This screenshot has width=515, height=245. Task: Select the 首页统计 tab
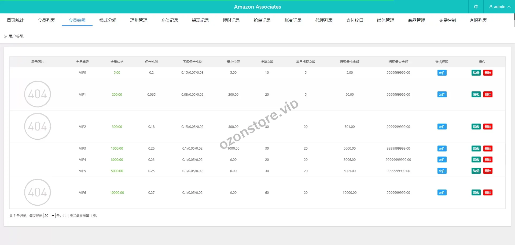click(15, 20)
